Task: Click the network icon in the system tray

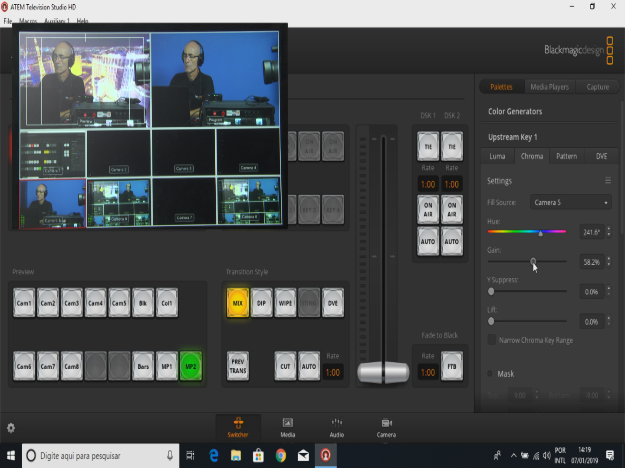Action: (536, 455)
